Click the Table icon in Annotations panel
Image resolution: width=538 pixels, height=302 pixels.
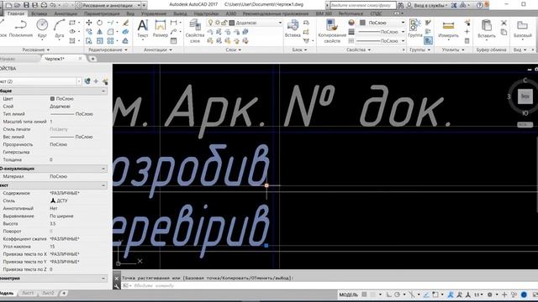(x=174, y=41)
